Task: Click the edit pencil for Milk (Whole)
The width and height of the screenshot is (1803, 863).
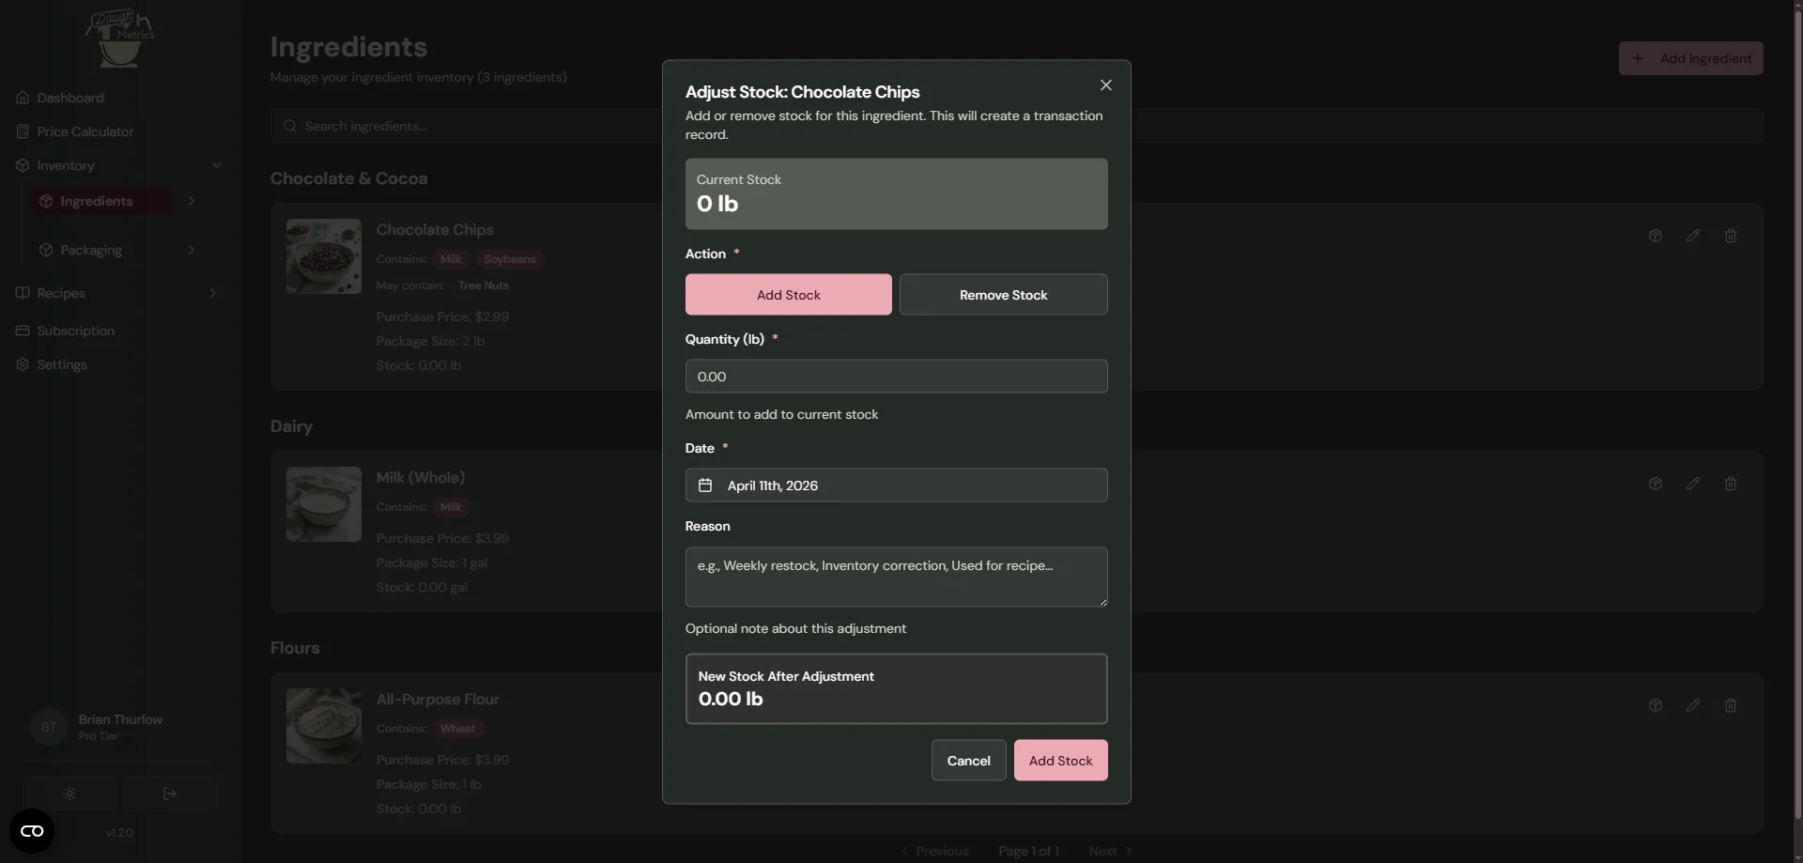Action: click(1693, 484)
